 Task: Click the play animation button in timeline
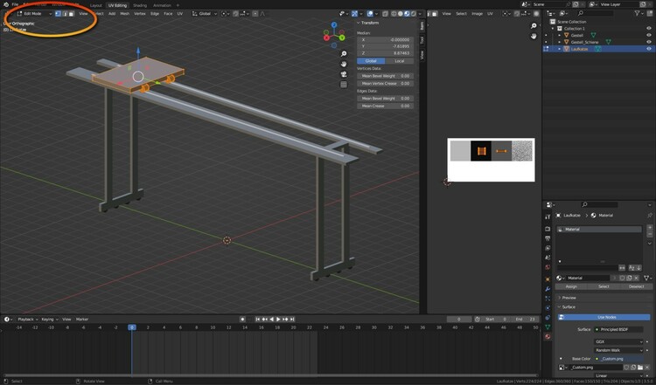coord(278,320)
